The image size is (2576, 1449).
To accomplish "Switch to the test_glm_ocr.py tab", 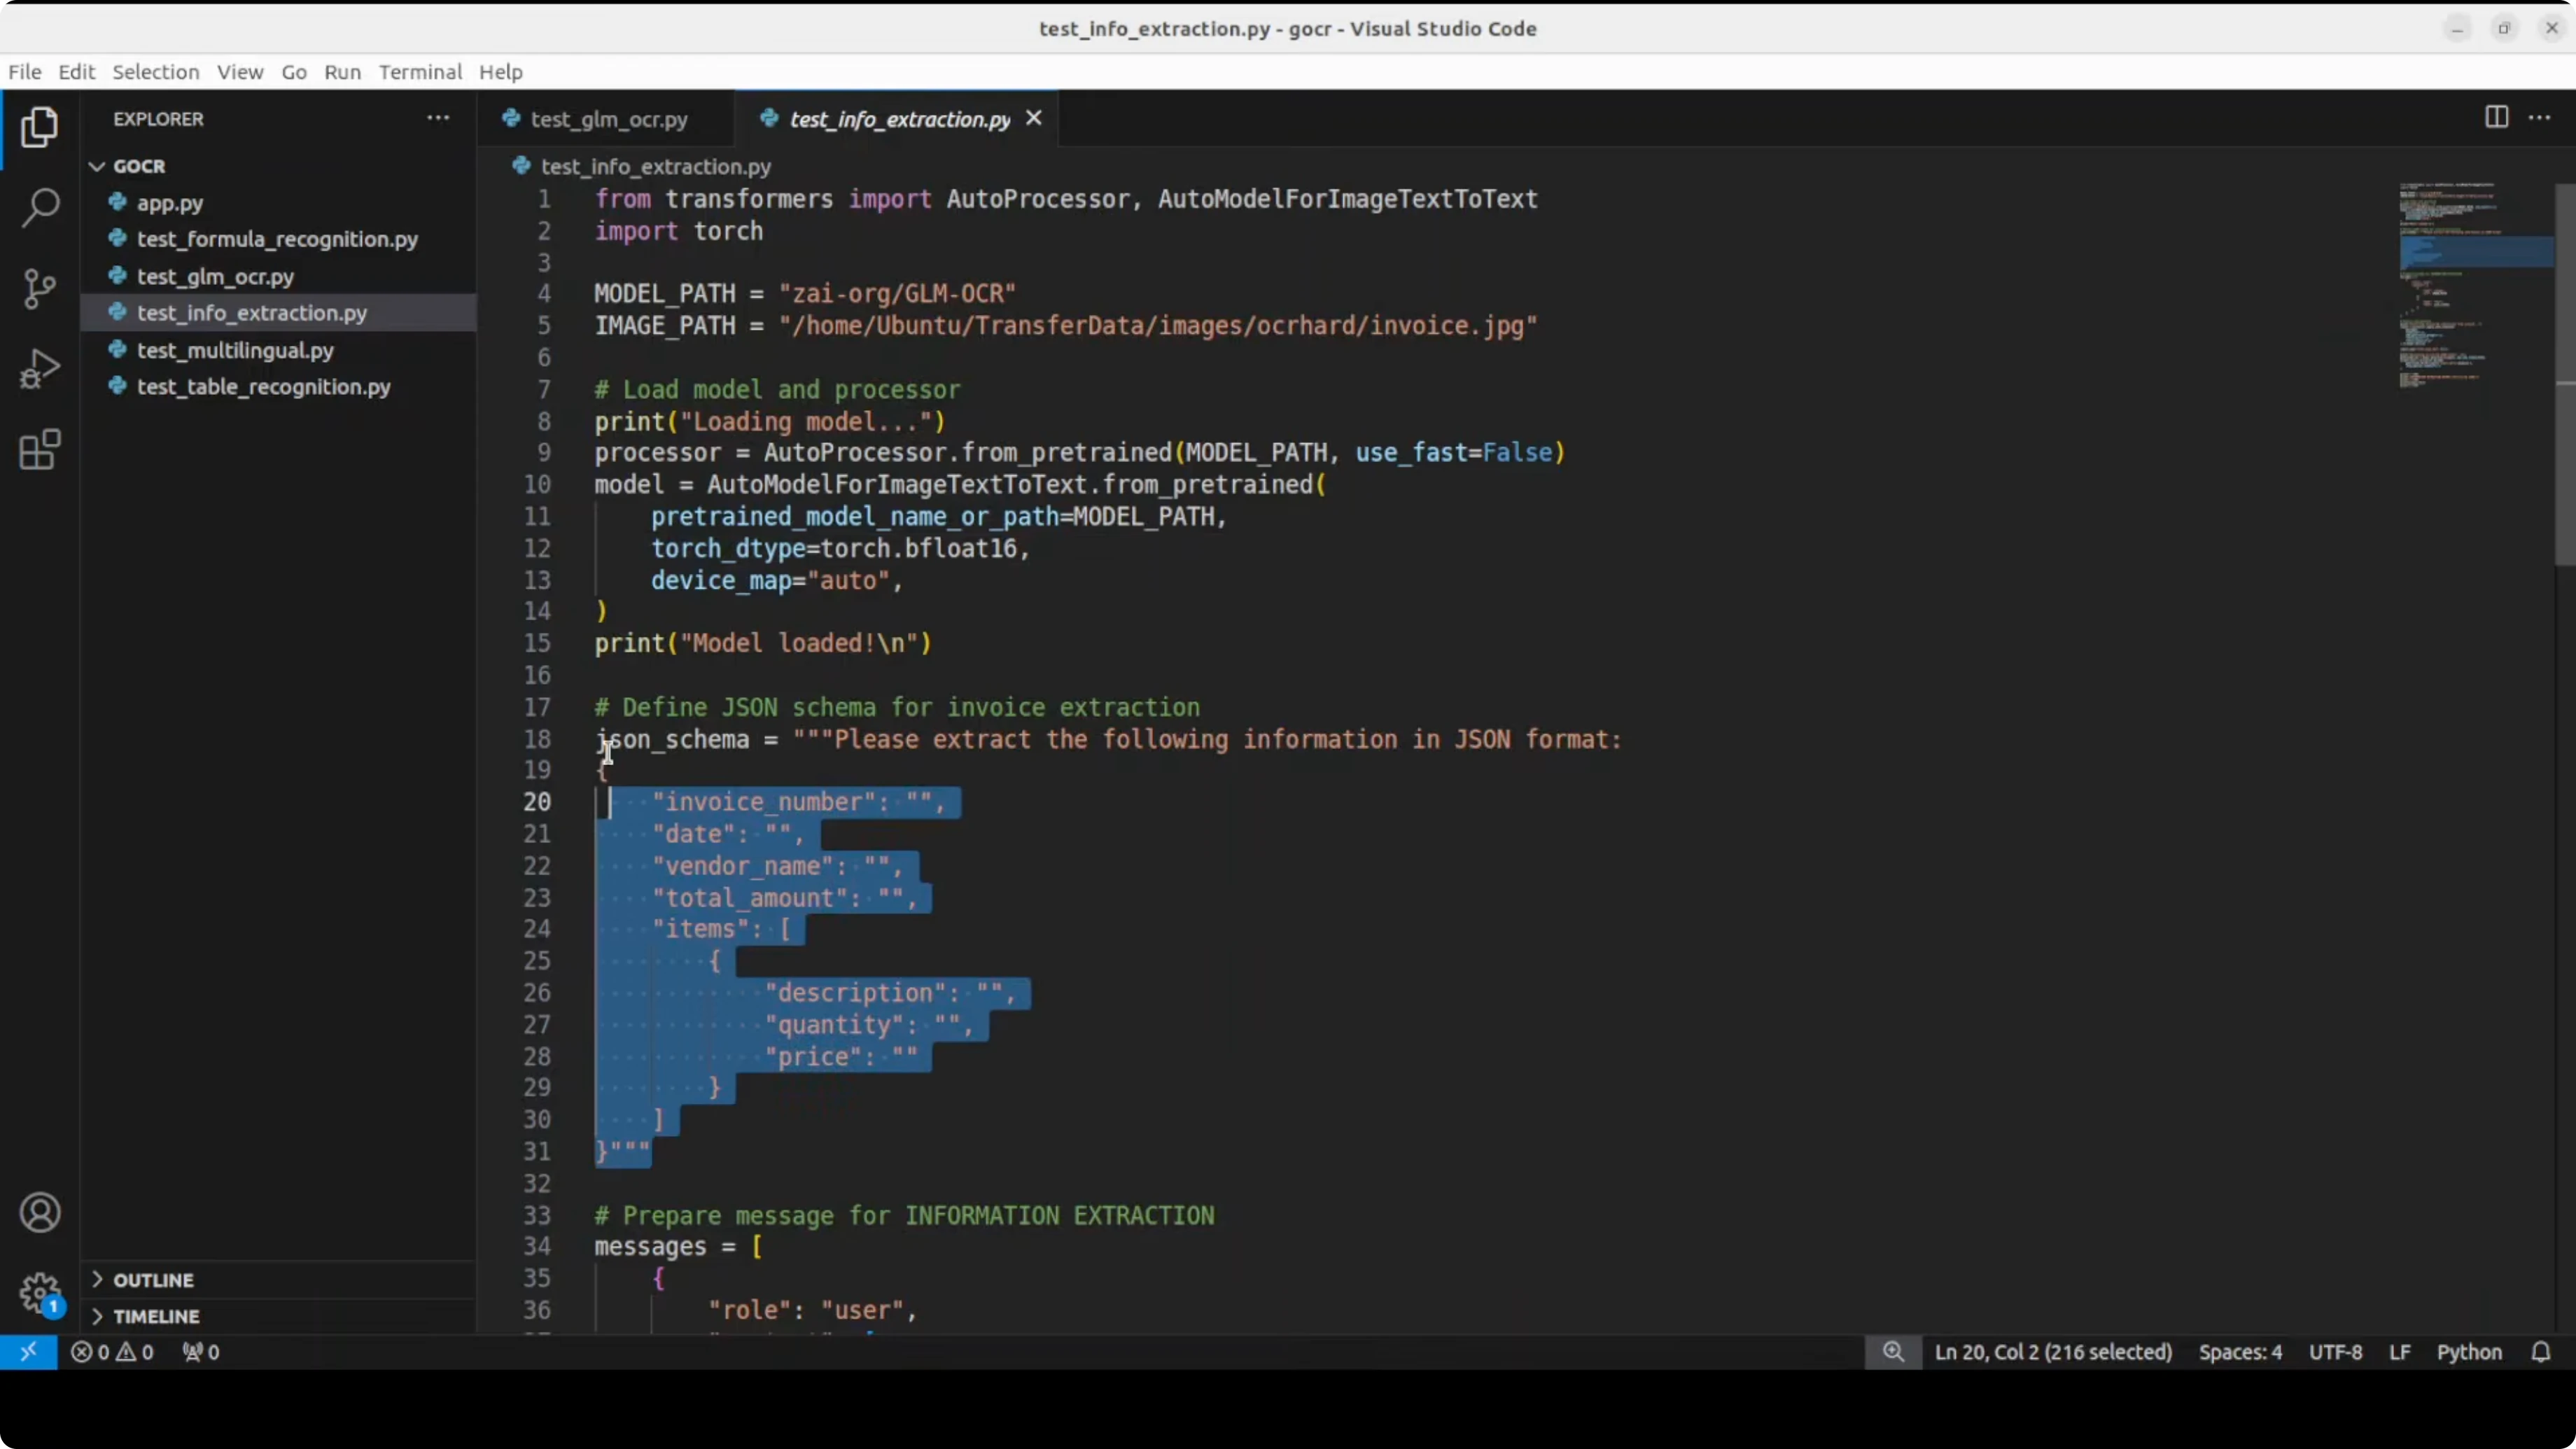I will (608, 120).
